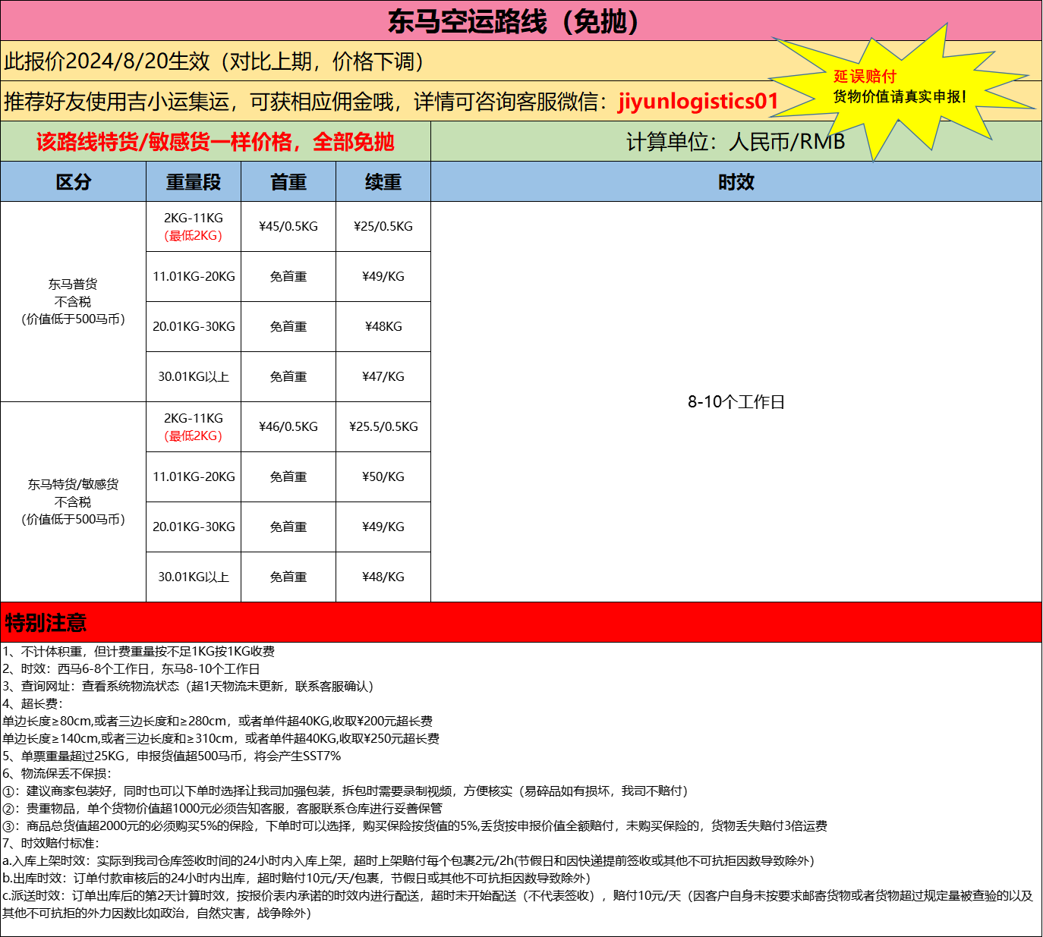The height and width of the screenshot is (937, 1043).
Task: Select the 2KG-11KG cell in the 东马特货/敏感货 group
Action: click(x=194, y=427)
